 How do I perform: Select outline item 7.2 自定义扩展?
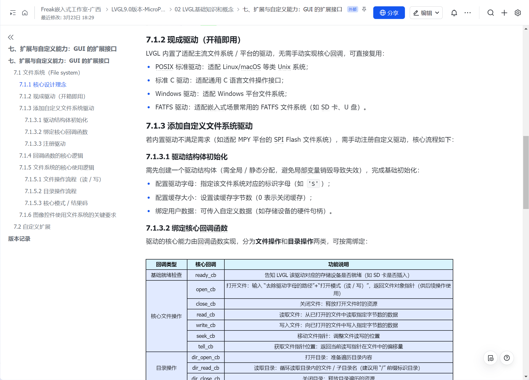point(32,227)
